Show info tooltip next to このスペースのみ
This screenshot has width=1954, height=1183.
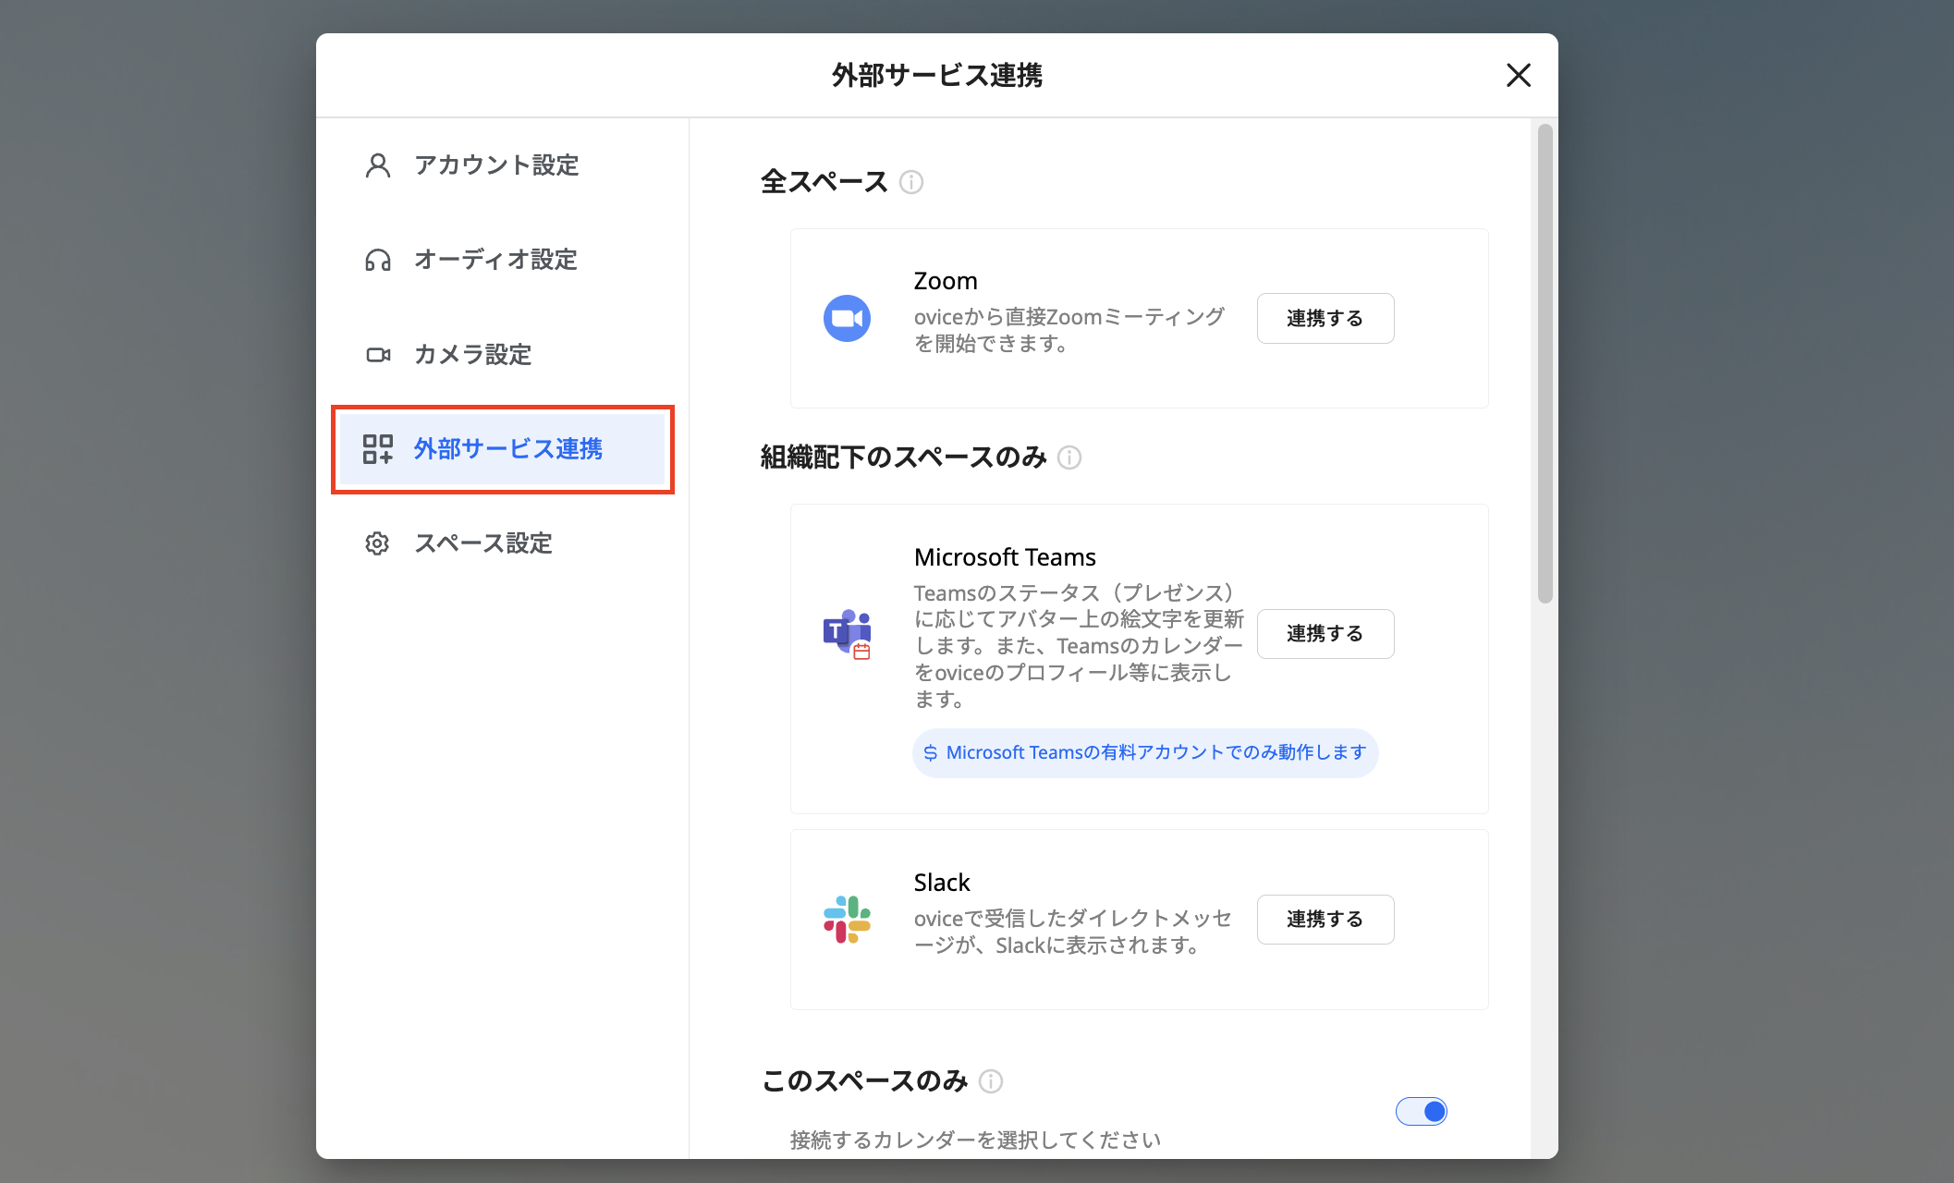(991, 1081)
